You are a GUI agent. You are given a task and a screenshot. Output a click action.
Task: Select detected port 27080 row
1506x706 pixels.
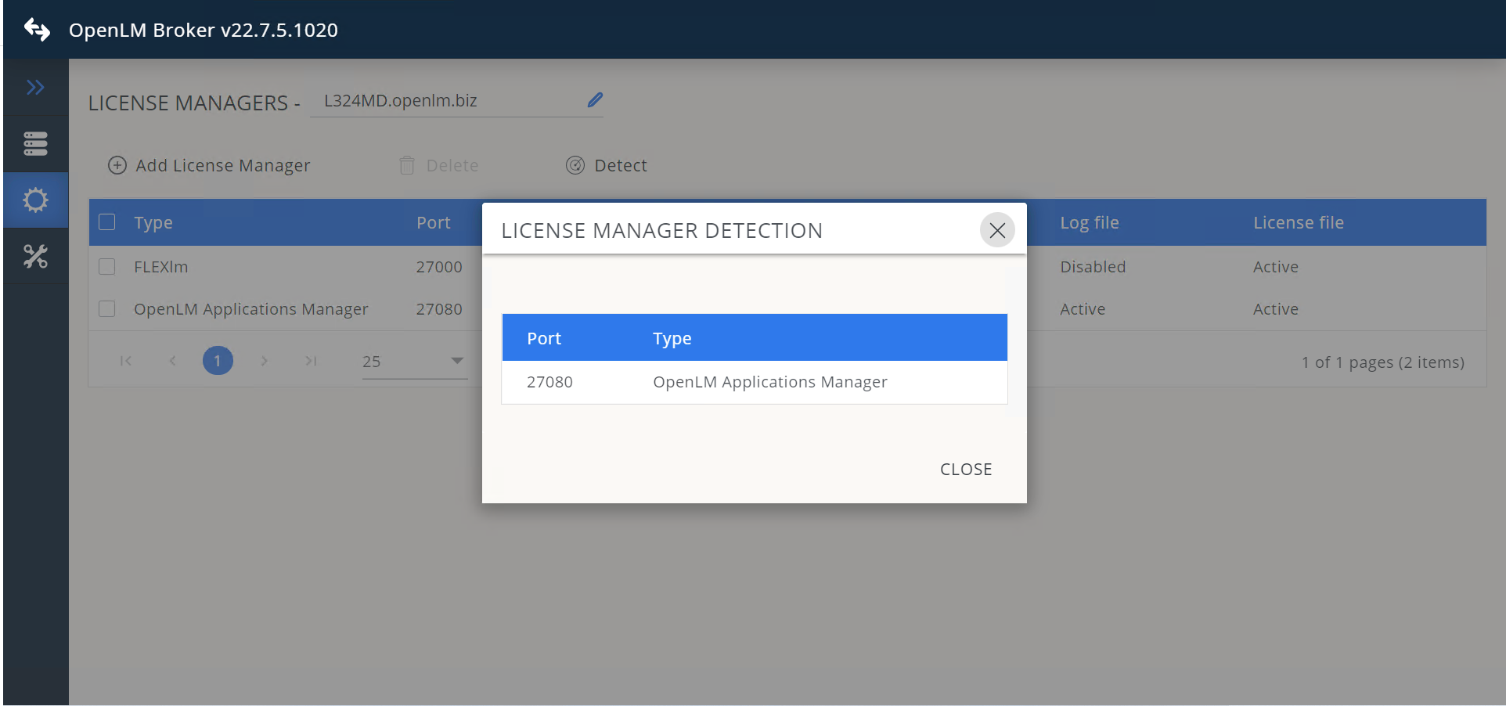pyautogui.click(x=754, y=382)
